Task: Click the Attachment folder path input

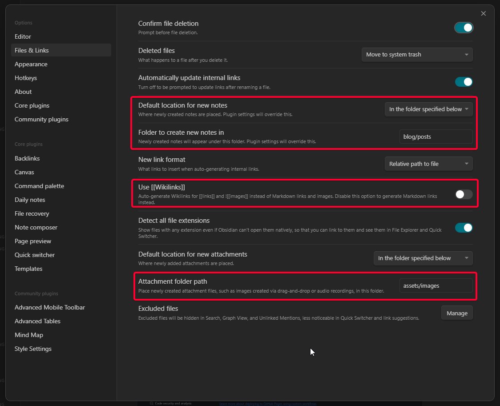Action: 435,285
